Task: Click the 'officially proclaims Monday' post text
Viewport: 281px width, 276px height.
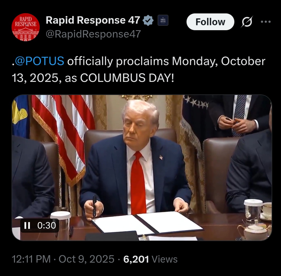Action: 141,61
